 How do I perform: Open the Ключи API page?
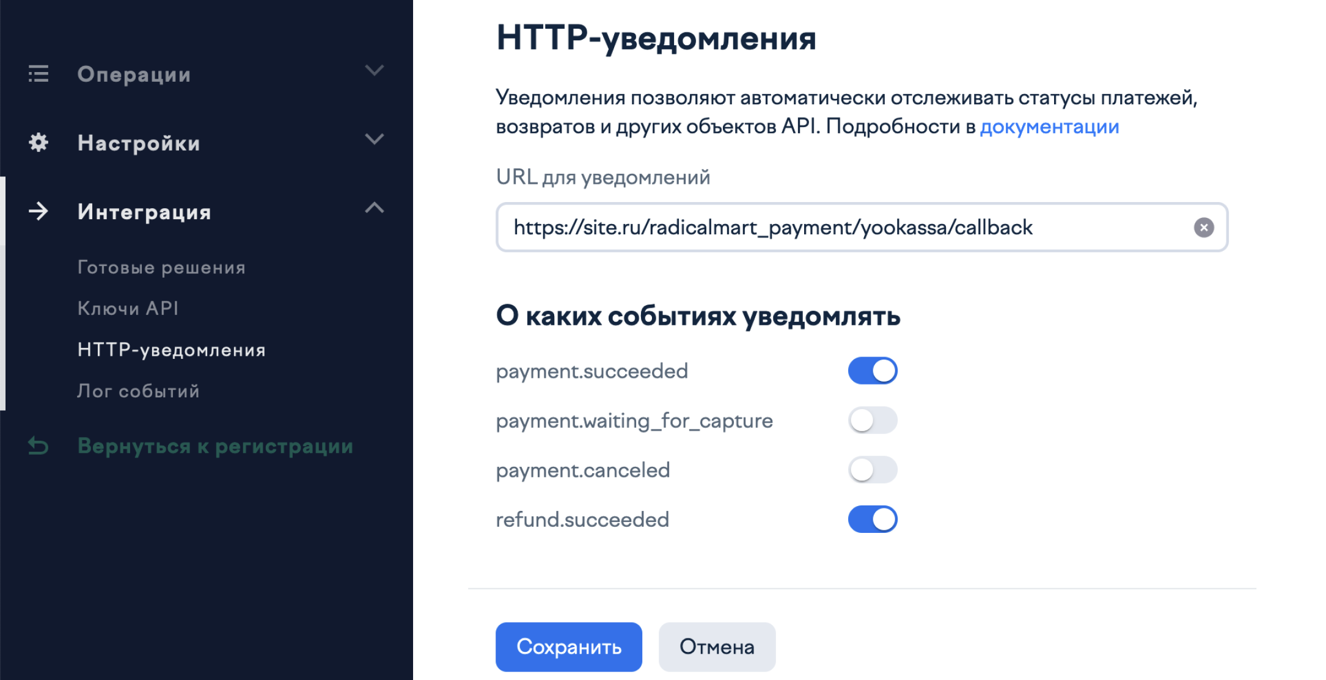[128, 308]
